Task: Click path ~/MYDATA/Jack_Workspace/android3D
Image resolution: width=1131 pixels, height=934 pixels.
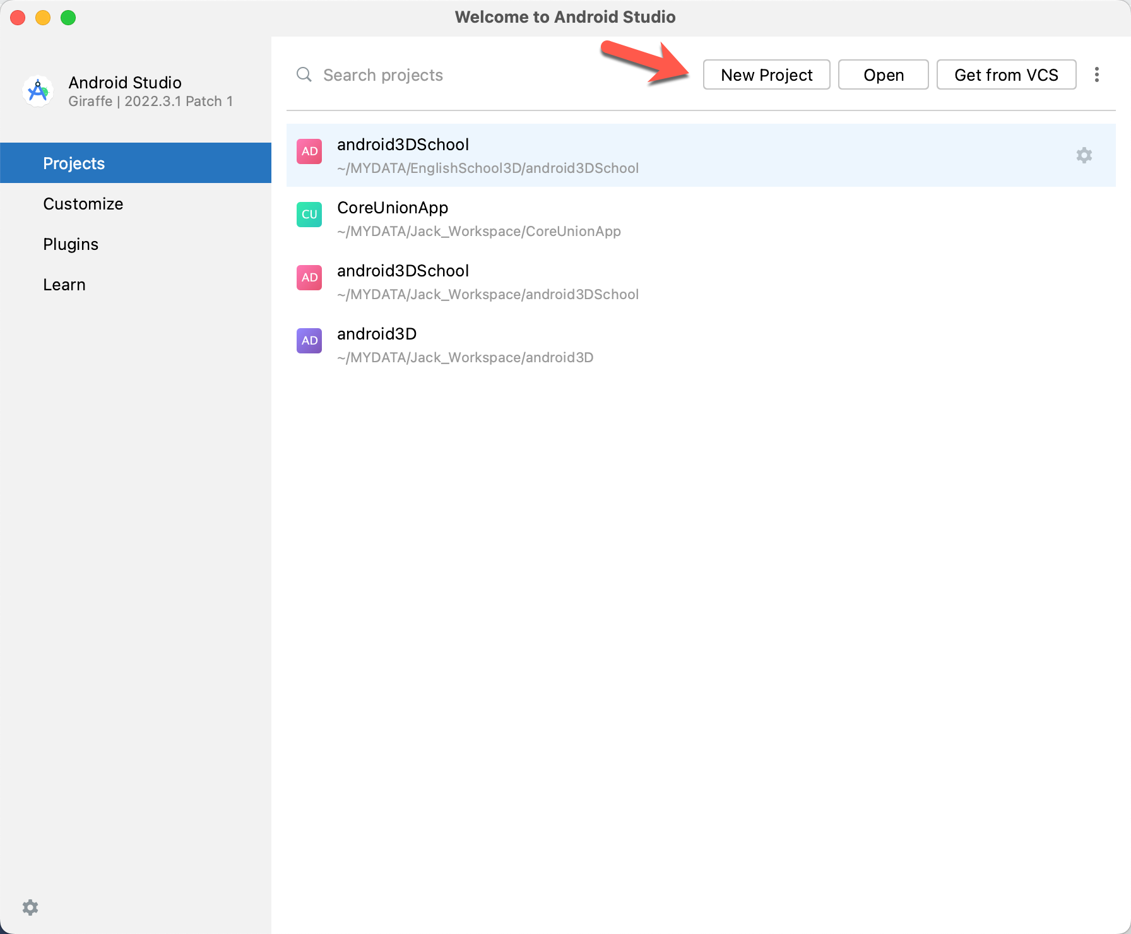Action: (x=465, y=357)
